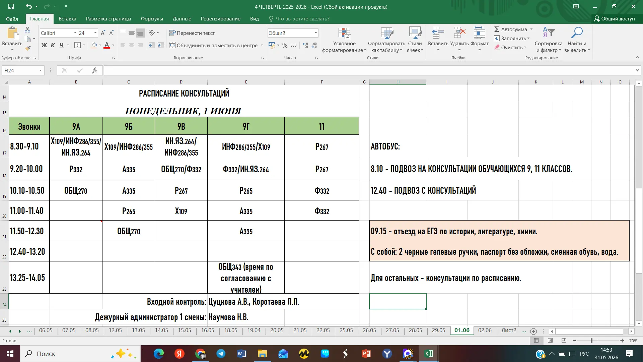Apply red font color
Viewport: 643px width, 362px height.
(x=107, y=45)
